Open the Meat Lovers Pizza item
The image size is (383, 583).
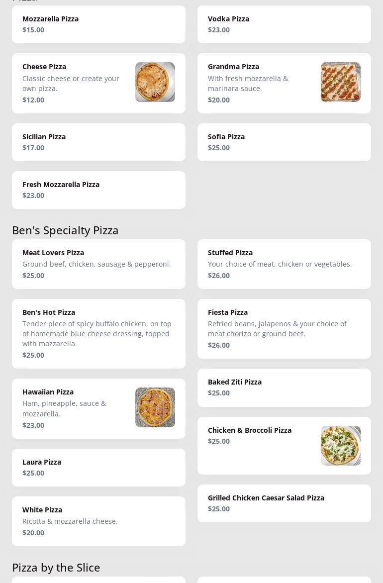[98, 264]
